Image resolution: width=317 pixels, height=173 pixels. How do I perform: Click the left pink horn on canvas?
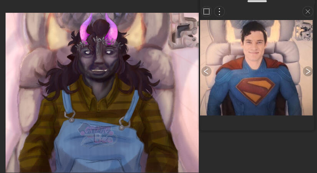pos(85,30)
